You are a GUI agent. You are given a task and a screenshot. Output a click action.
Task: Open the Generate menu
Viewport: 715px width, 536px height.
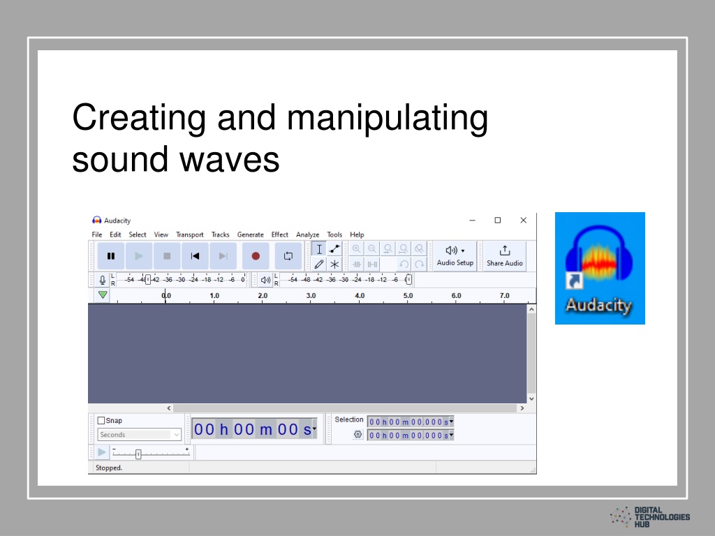251,234
